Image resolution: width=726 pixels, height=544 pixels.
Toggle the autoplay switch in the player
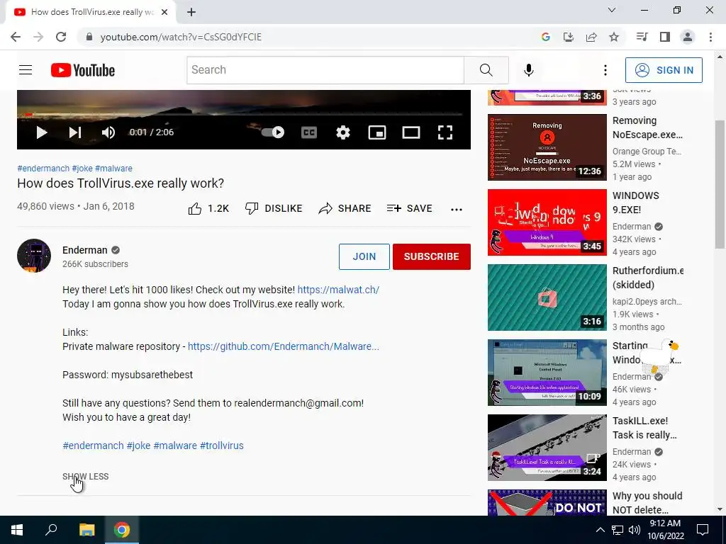click(x=273, y=132)
